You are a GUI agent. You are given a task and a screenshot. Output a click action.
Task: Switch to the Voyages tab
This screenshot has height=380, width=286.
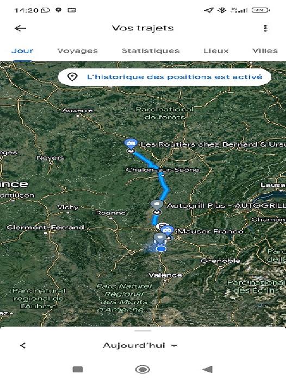click(77, 50)
